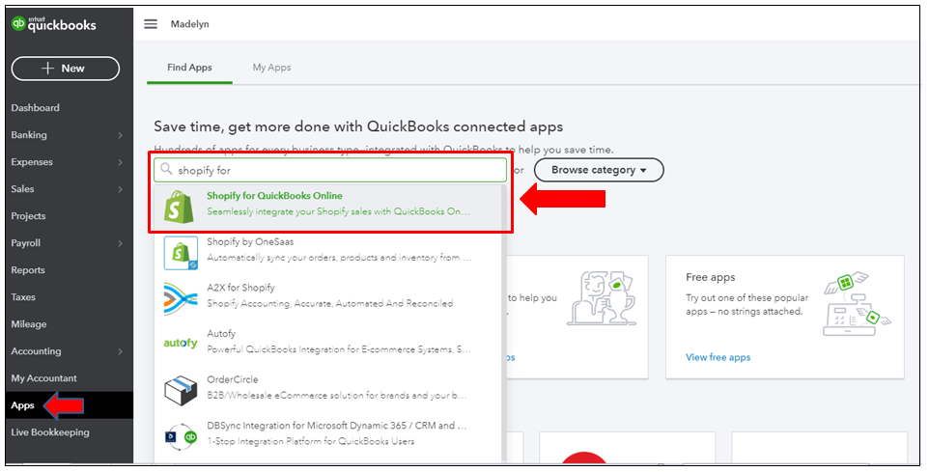Expand the Banking sidebar submenu
Image resolution: width=929 pixels, height=472 pixels.
coord(120,135)
